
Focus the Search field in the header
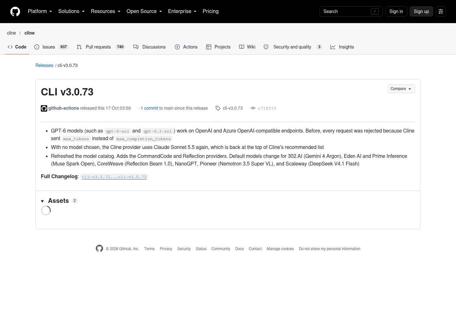pos(351,11)
